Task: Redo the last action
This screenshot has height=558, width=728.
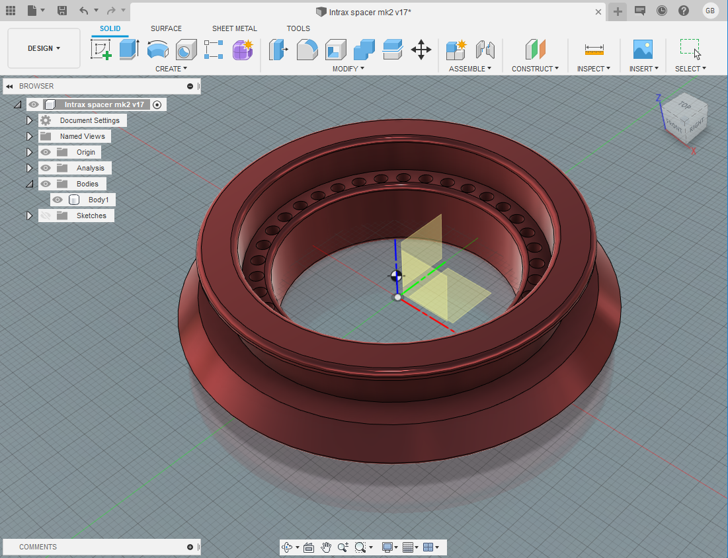Action: click(x=111, y=10)
